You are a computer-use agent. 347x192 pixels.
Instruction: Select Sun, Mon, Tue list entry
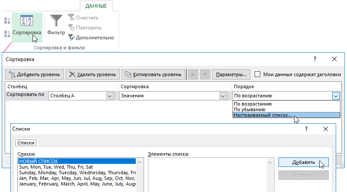click(x=77, y=167)
